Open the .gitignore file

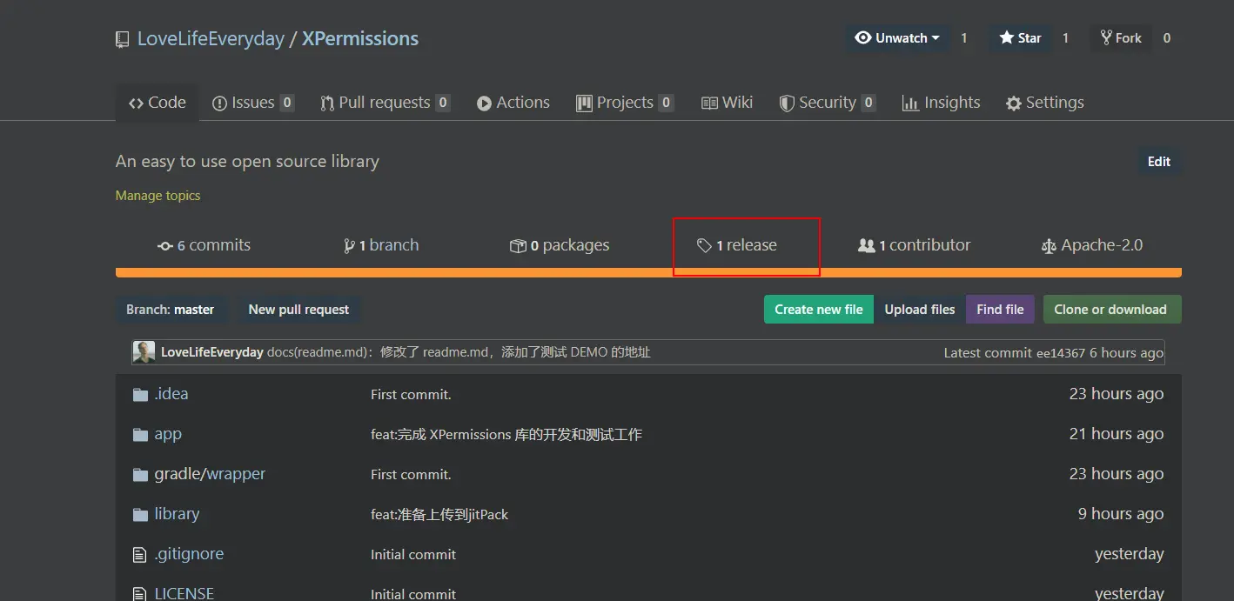coord(189,554)
